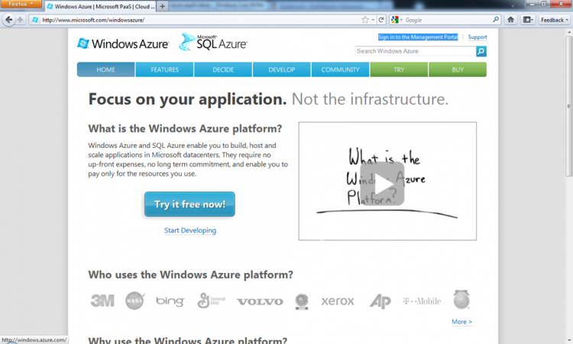Open the DEVELOP navigation tab

point(281,69)
